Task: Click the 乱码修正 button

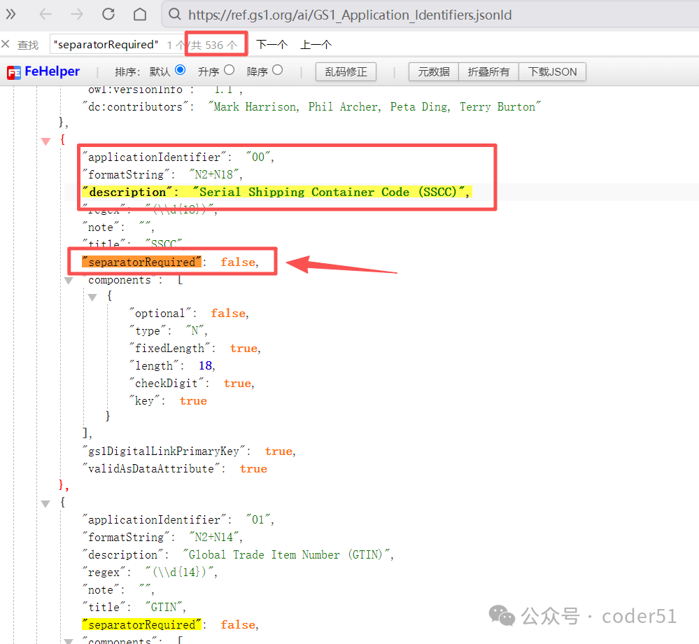Action: (x=346, y=72)
